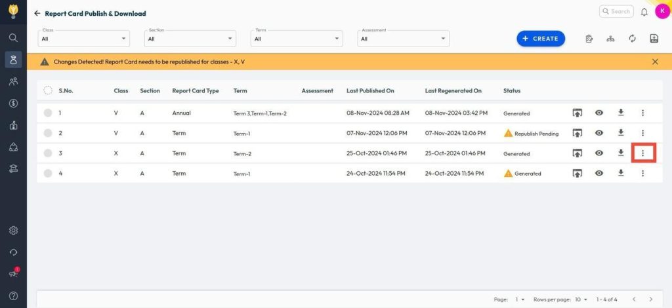Open the Assessment filter dropdown
672x308 pixels.
[x=403, y=39]
